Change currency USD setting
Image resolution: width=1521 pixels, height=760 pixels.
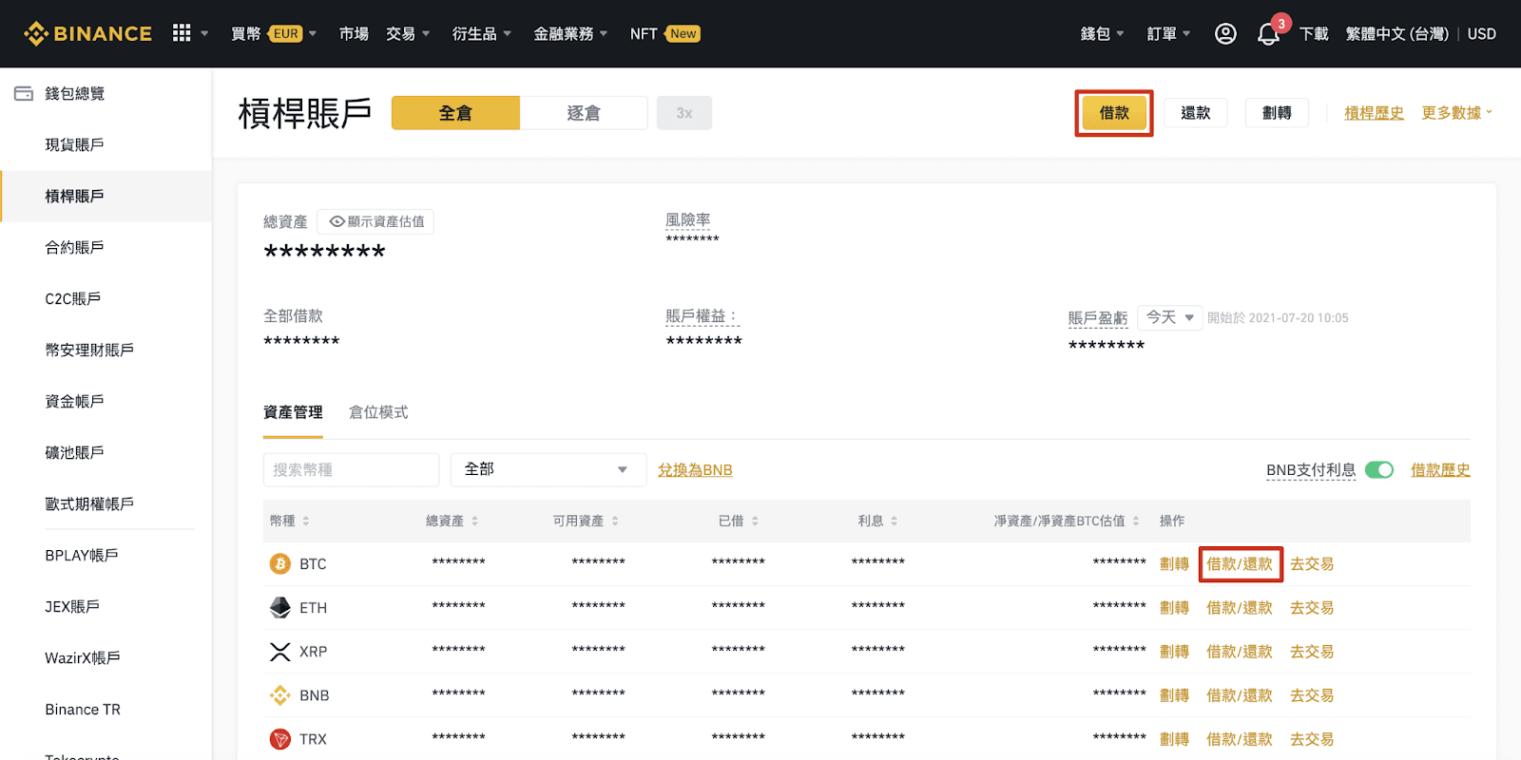[1481, 33]
